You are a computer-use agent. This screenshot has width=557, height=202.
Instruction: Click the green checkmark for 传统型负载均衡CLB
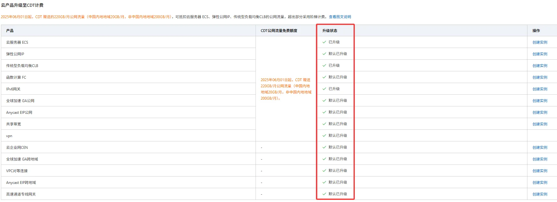pyautogui.click(x=324, y=65)
